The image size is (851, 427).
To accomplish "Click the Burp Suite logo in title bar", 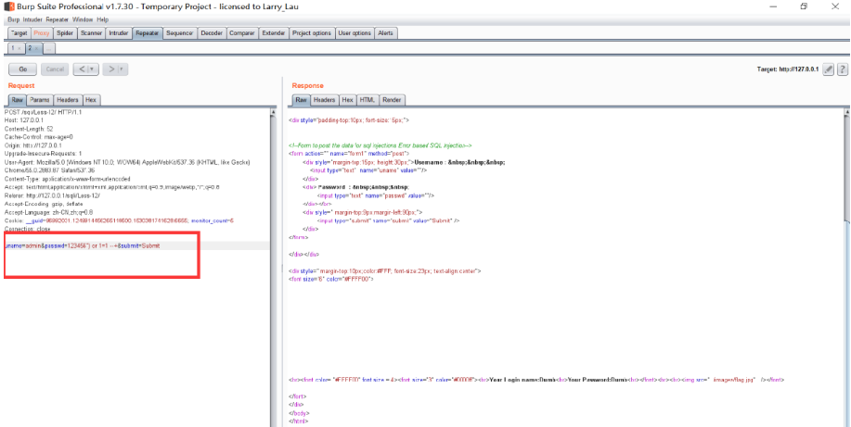I will click(x=7, y=6).
